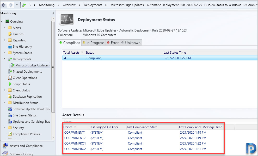Expand the Security tree node
This screenshot has height=156, width=258.
coord(4,127)
